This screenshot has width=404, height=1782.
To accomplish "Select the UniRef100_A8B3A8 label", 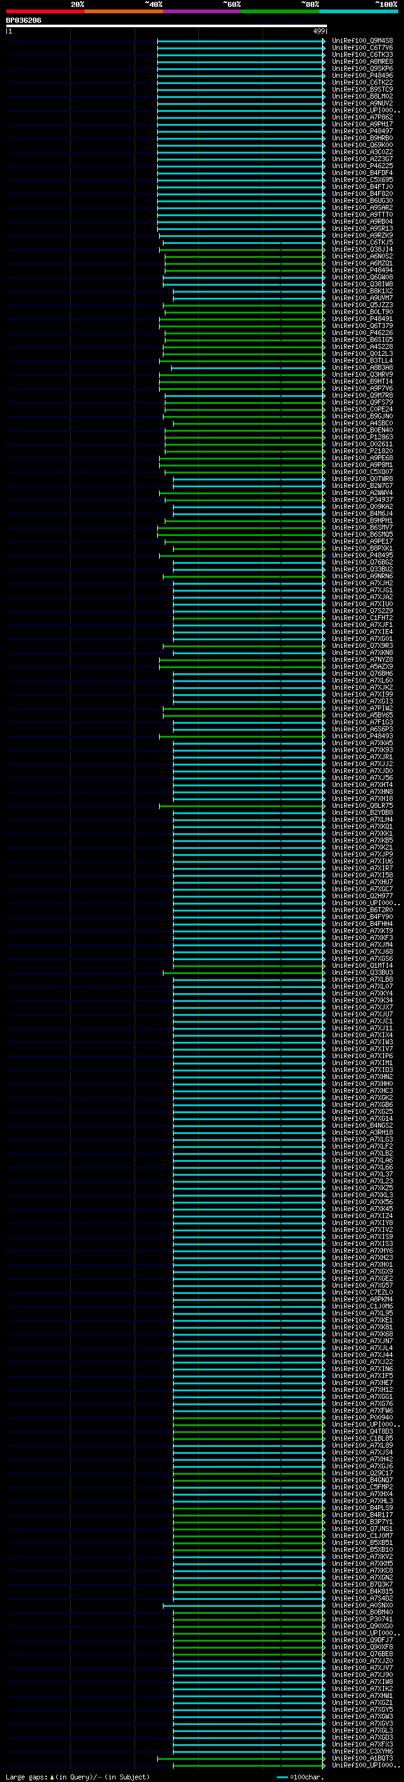I will click(362, 367).
